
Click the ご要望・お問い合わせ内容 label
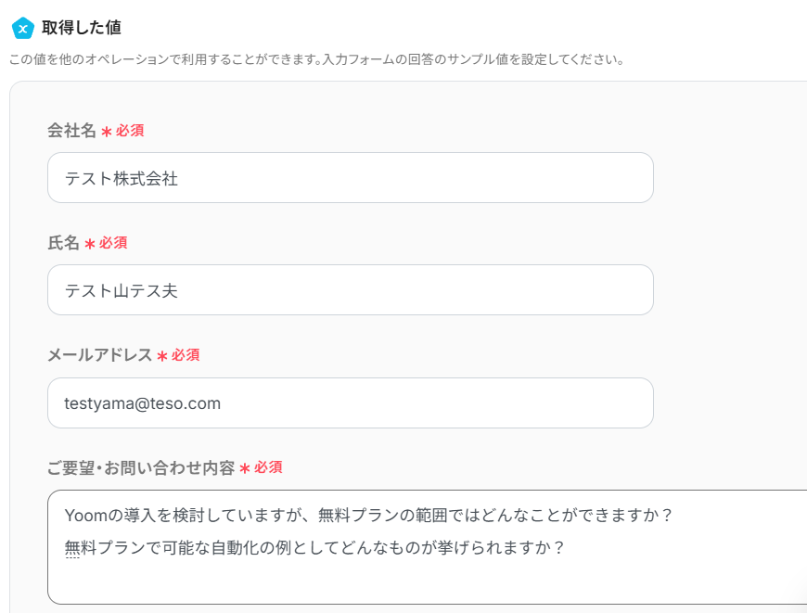[x=141, y=467]
